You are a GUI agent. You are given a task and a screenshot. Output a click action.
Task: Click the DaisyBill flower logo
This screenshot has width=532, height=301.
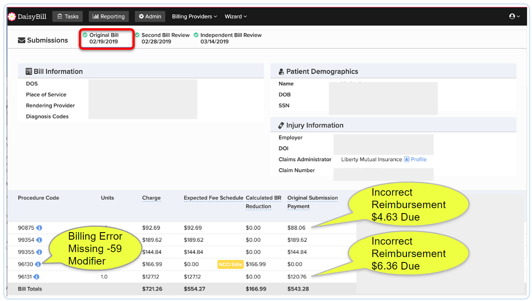click(12, 17)
